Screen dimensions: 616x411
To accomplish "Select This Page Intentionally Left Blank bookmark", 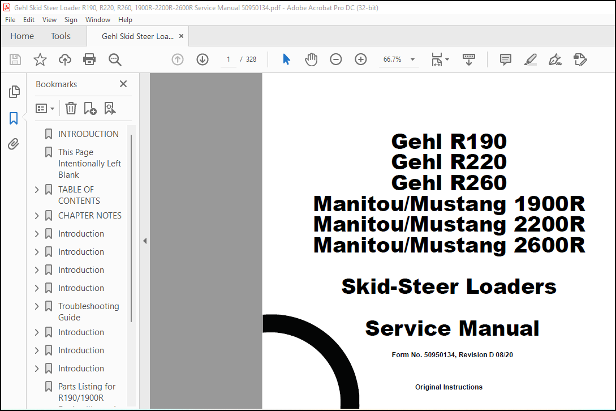I will click(89, 163).
